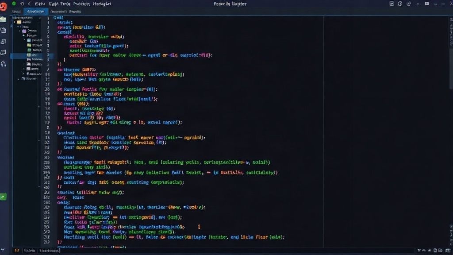
Task: Click the green circle icon in the title bar
Action: (14, 4)
